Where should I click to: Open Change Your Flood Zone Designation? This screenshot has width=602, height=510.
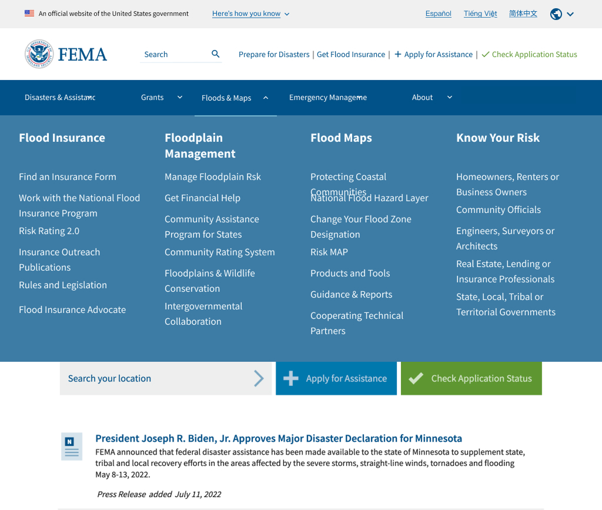tap(361, 226)
